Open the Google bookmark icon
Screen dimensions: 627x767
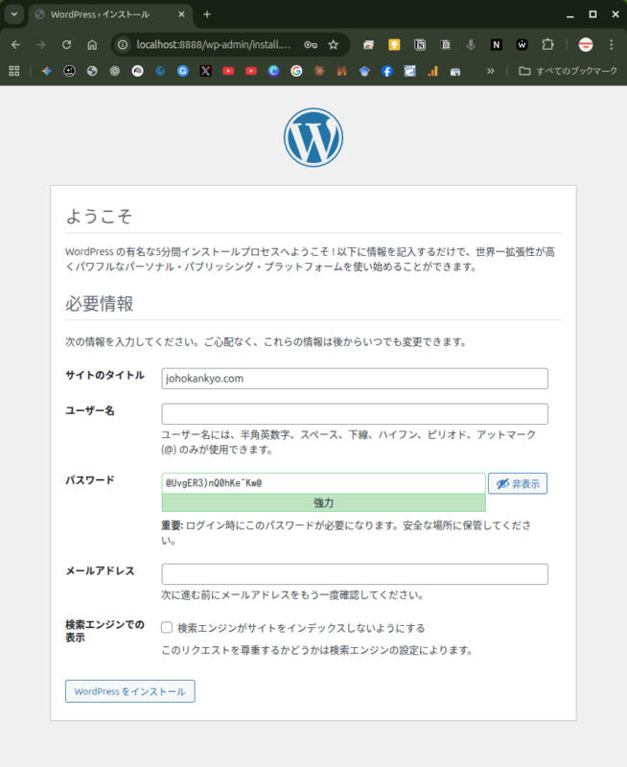296,71
